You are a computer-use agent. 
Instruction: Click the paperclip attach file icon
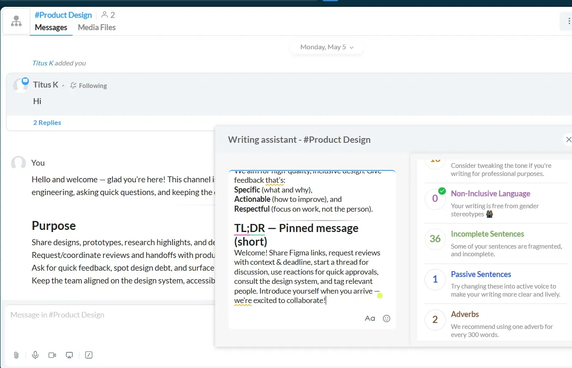point(16,355)
